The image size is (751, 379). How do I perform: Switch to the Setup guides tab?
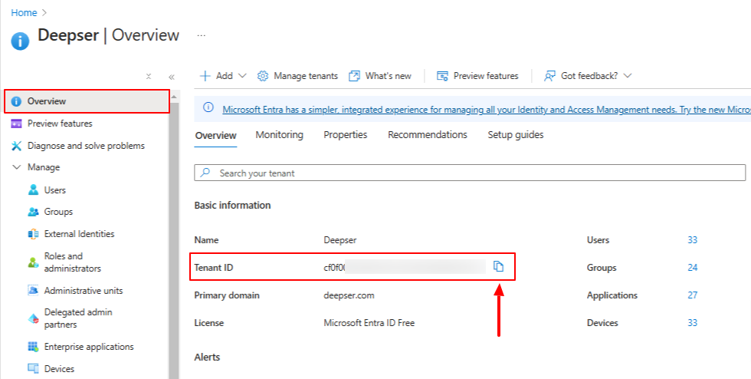[x=515, y=135]
